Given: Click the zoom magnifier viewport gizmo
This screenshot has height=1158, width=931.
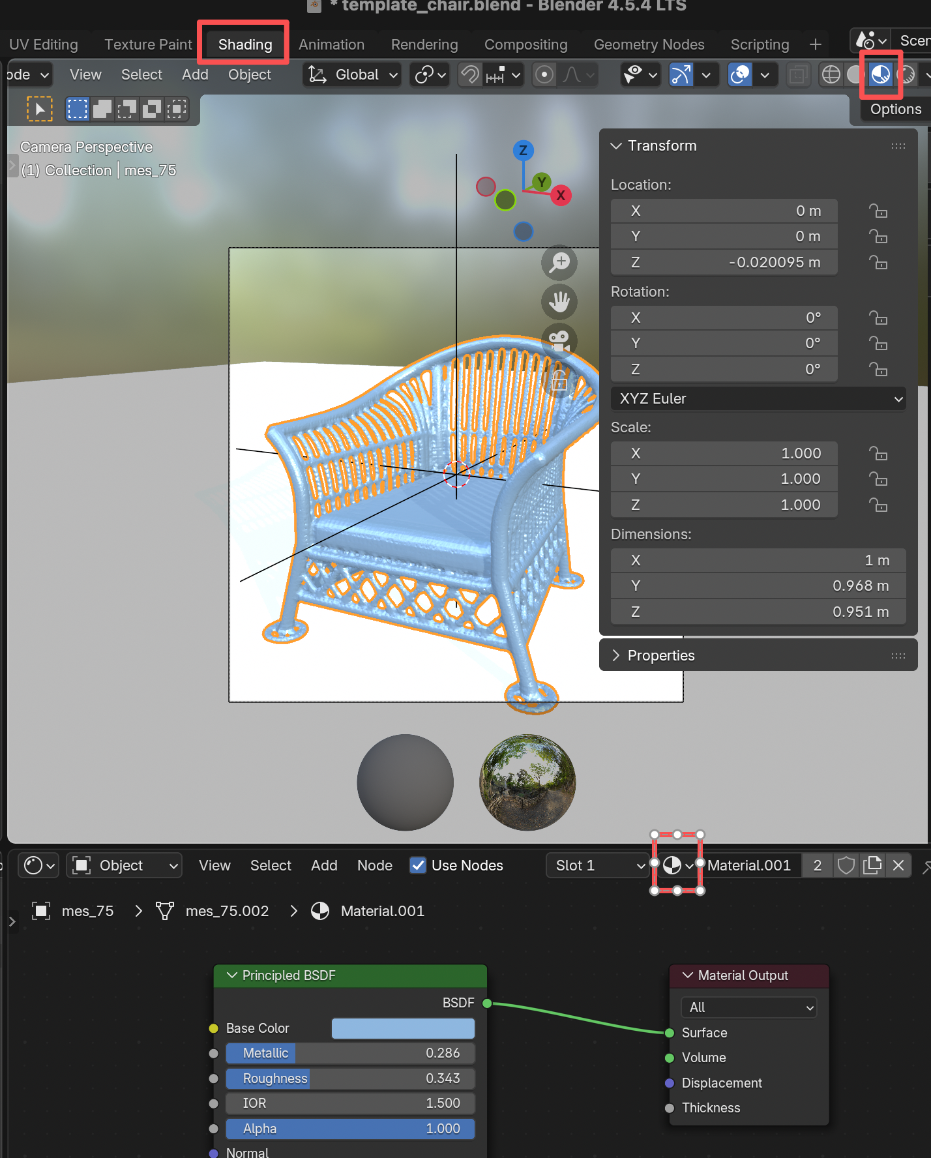Looking at the screenshot, I should [x=559, y=262].
